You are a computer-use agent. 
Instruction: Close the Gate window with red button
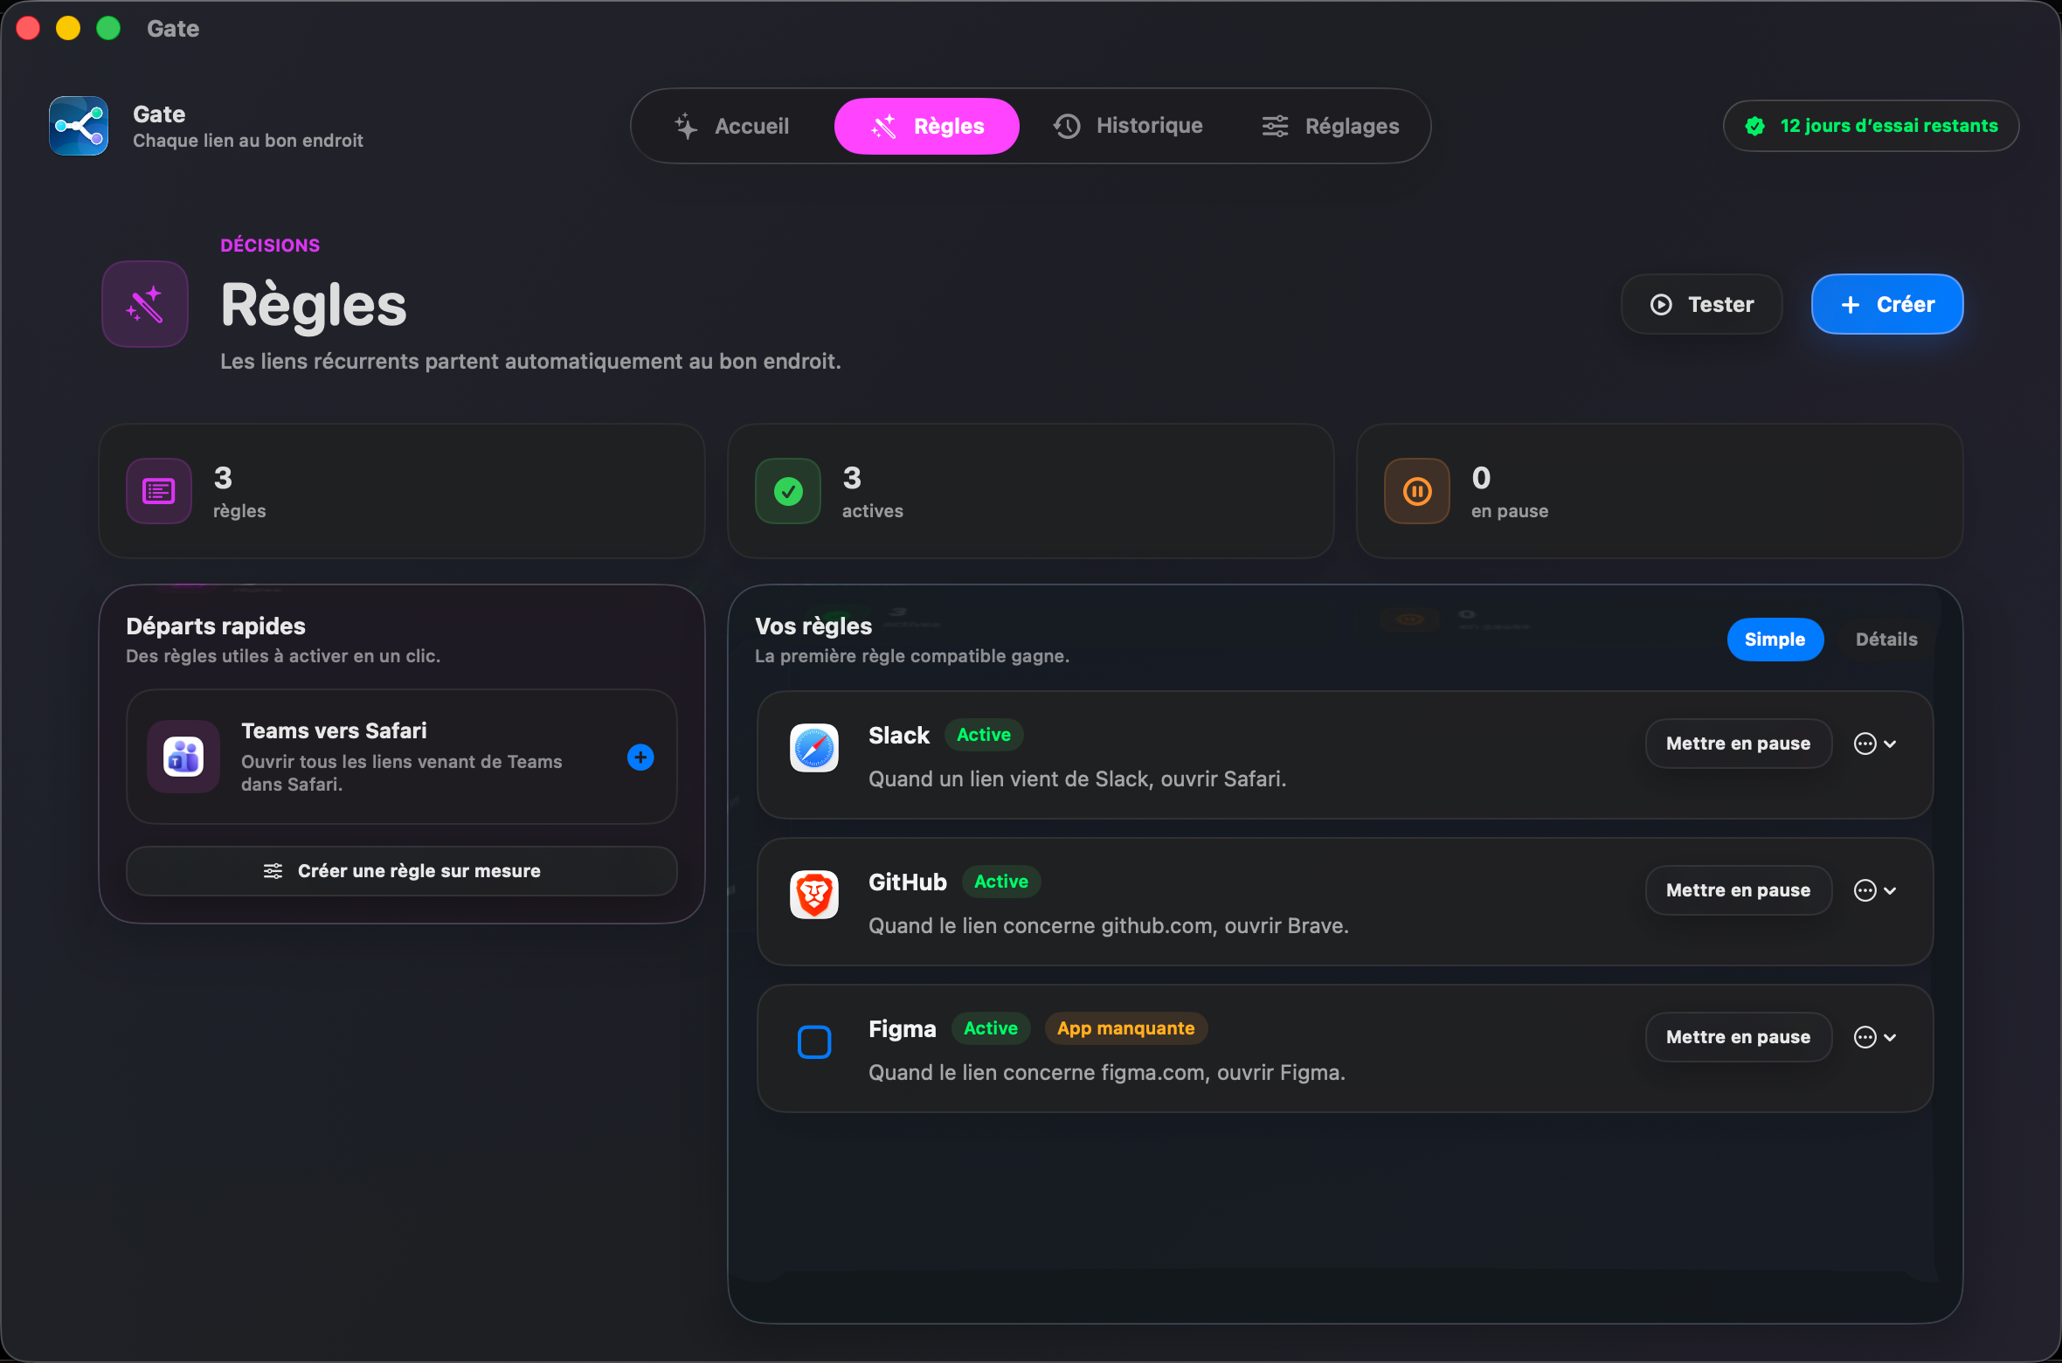click(28, 29)
